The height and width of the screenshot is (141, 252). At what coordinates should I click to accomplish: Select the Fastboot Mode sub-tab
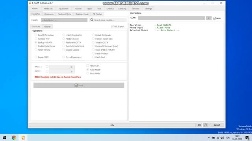coord(65,14)
